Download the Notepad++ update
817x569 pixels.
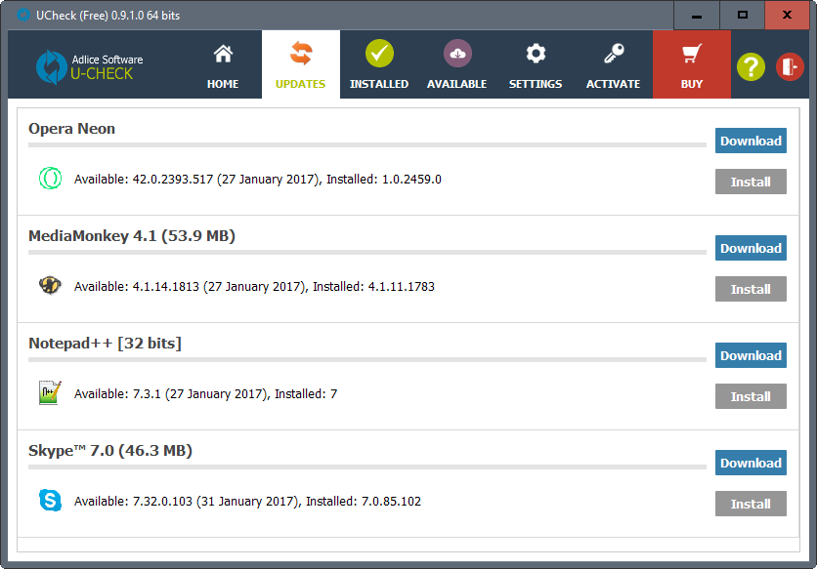[x=751, y=355]
